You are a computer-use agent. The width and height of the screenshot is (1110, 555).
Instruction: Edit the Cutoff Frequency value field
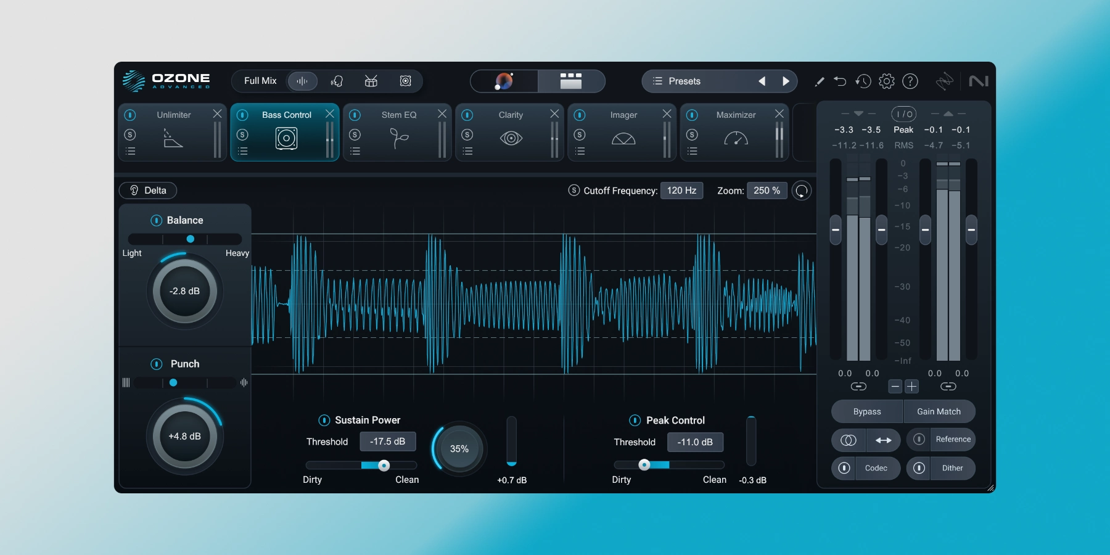pyautogui.click(x=682, y=191)
